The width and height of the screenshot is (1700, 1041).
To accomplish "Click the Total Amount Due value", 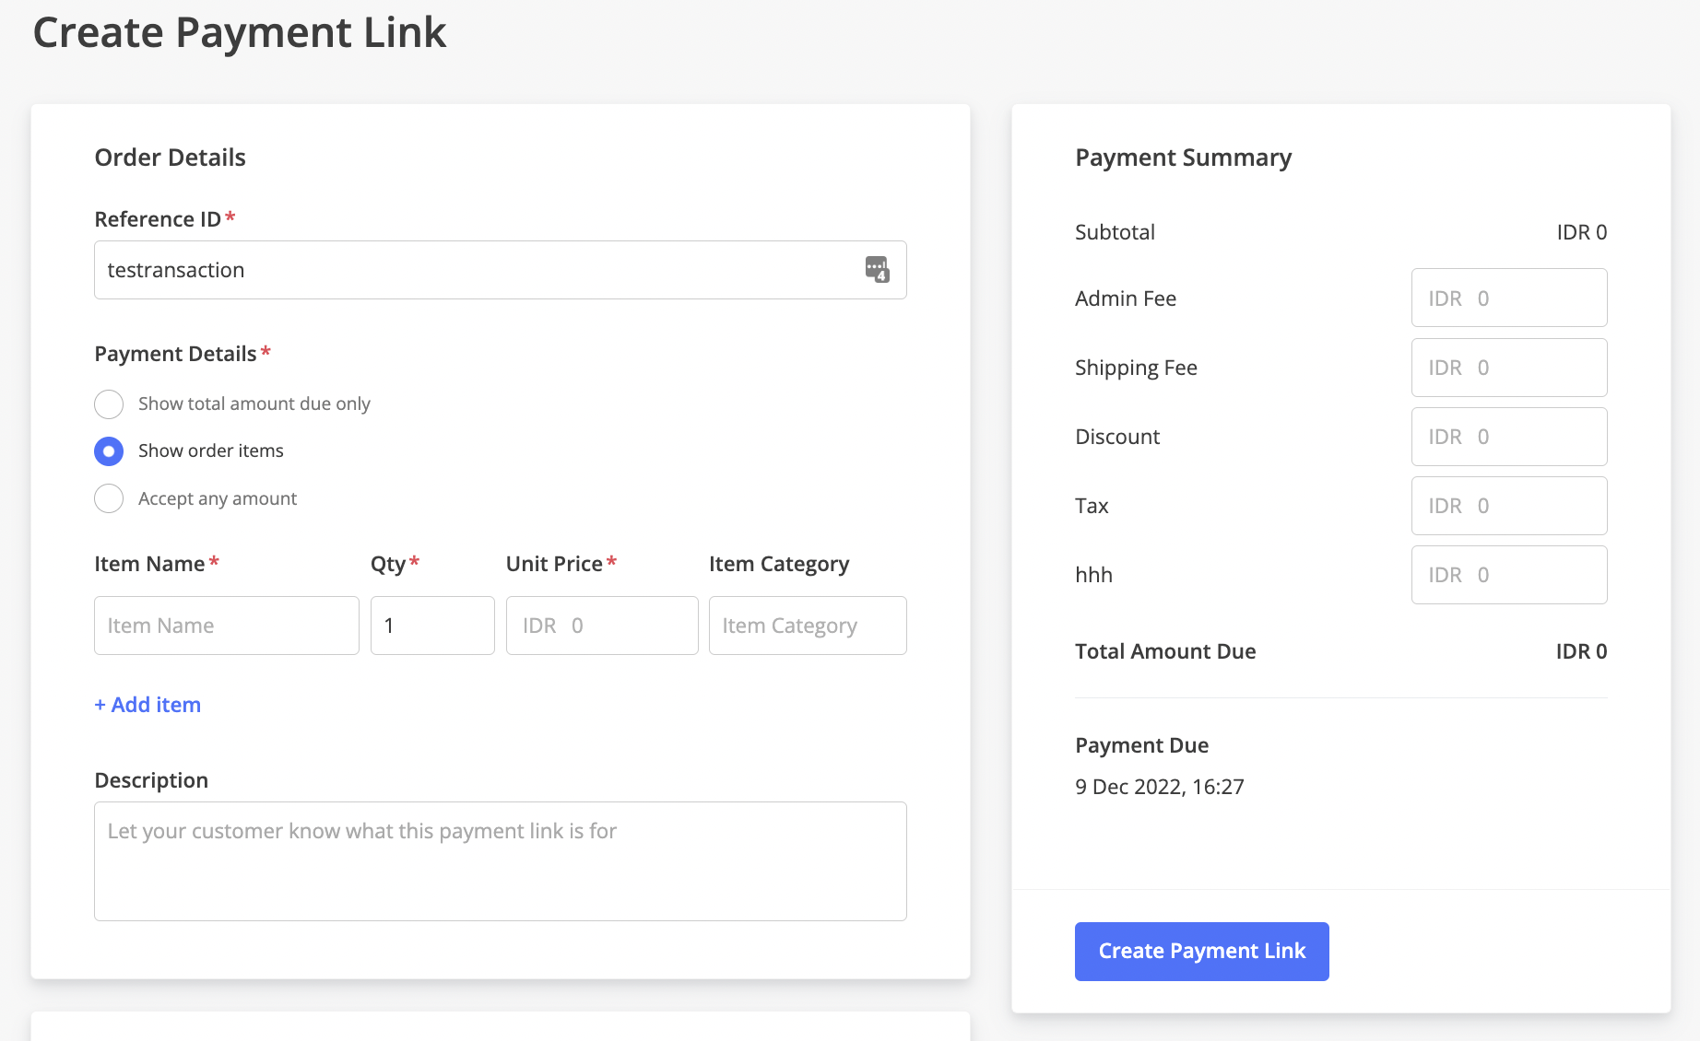I will pyautogui.click(x=1581, y=651).
